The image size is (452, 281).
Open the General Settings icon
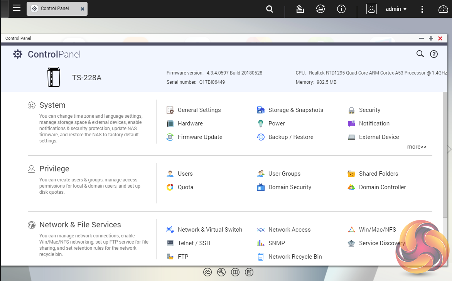tap(170, 110)
